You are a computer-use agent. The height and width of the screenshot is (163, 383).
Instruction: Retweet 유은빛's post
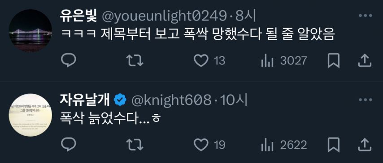tap(135, 60)
